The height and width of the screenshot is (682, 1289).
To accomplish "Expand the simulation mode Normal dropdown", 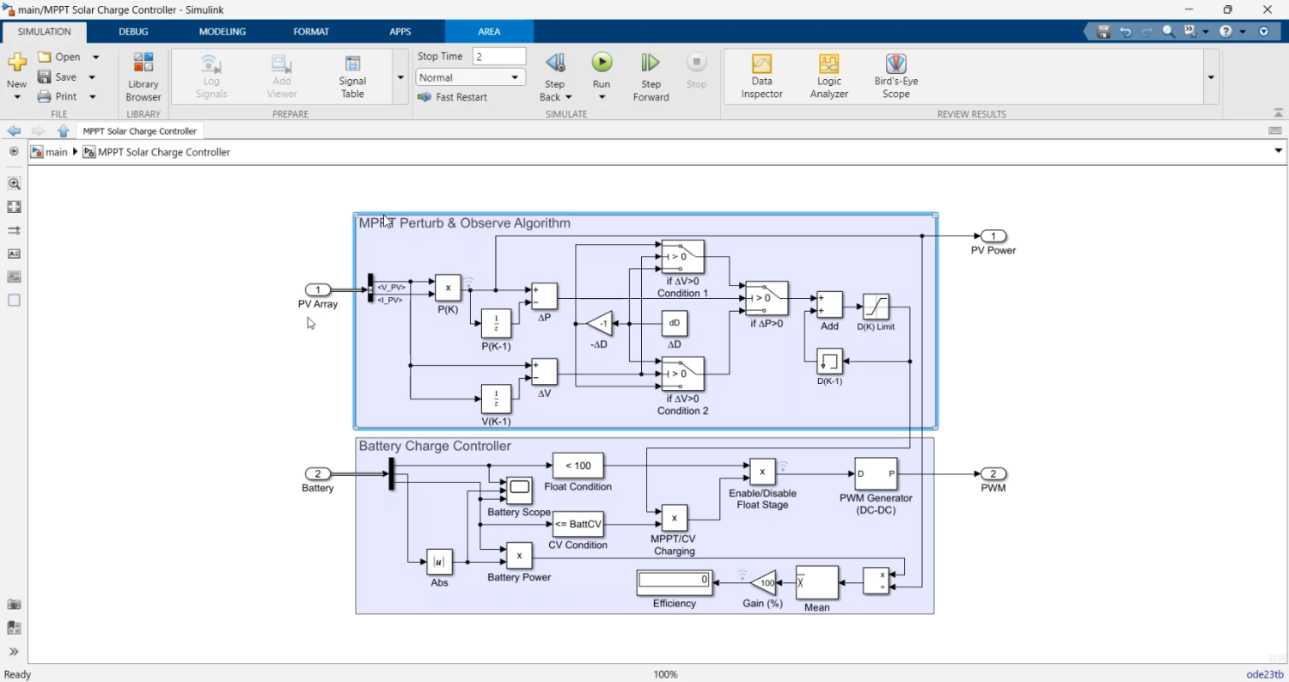I will click(515, 77).
